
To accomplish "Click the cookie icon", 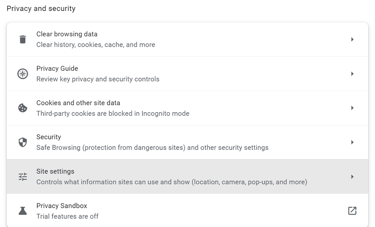I will [x=22, y=108].
